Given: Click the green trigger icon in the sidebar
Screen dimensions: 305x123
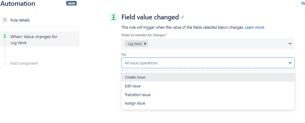Looking at the screenshot, I should [5, 36].
